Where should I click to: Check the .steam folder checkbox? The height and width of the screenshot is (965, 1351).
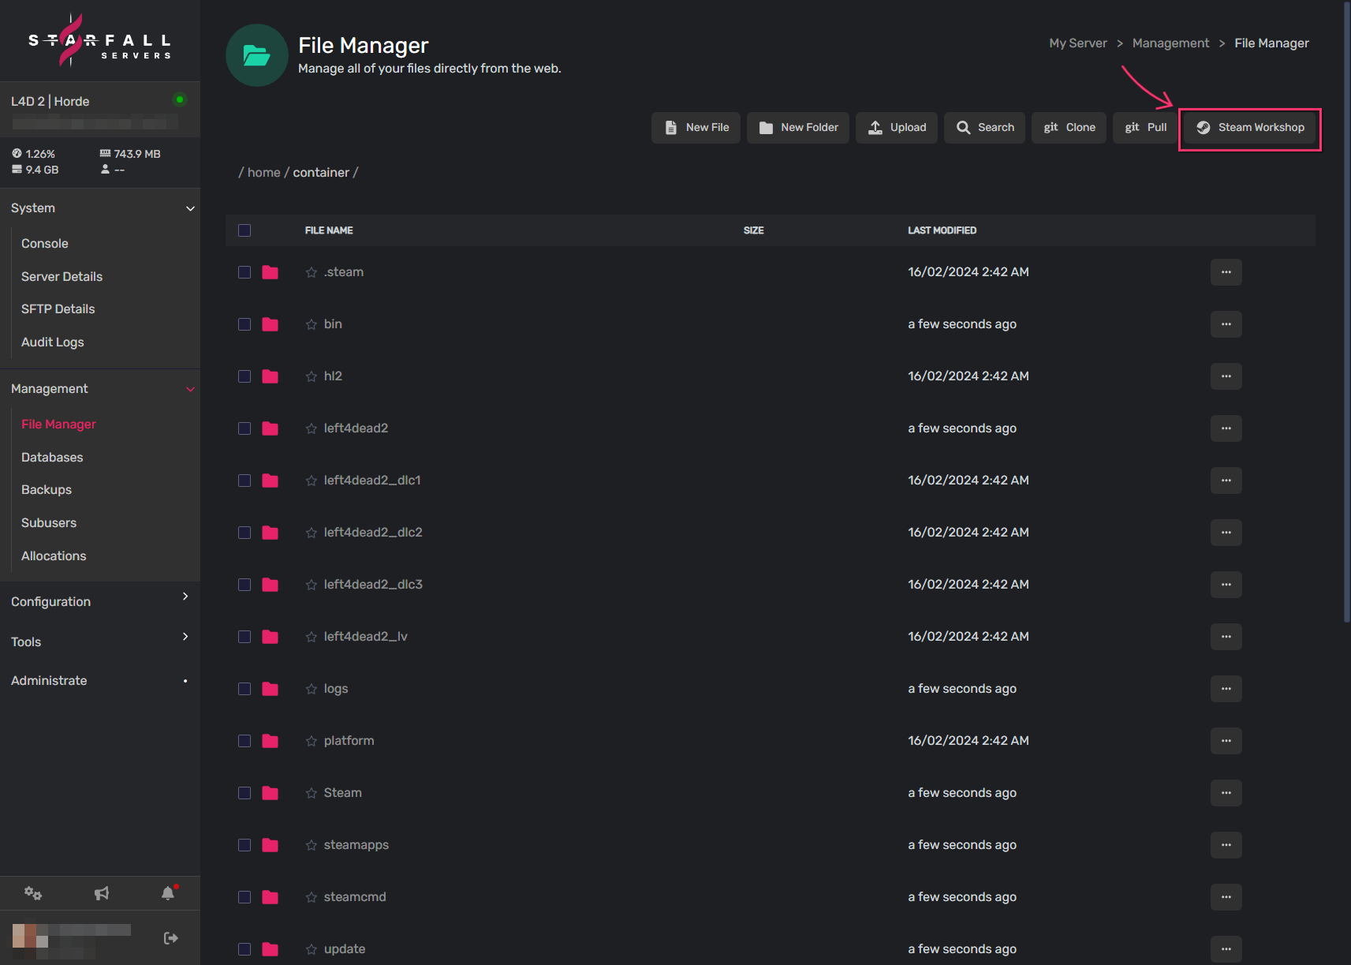point(244,272)
